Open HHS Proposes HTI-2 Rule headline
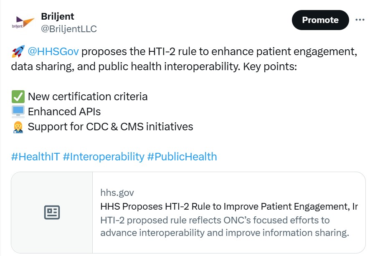 pyautogui.click(x=229, y=206)
